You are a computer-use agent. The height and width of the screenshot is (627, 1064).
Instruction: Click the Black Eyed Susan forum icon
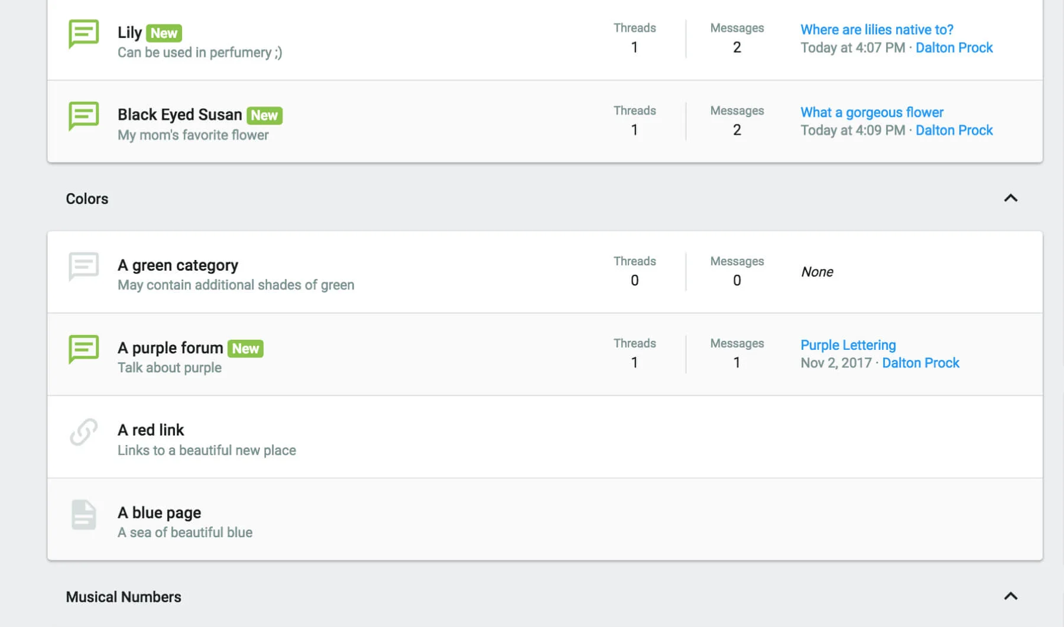click(x=83, y=116)
